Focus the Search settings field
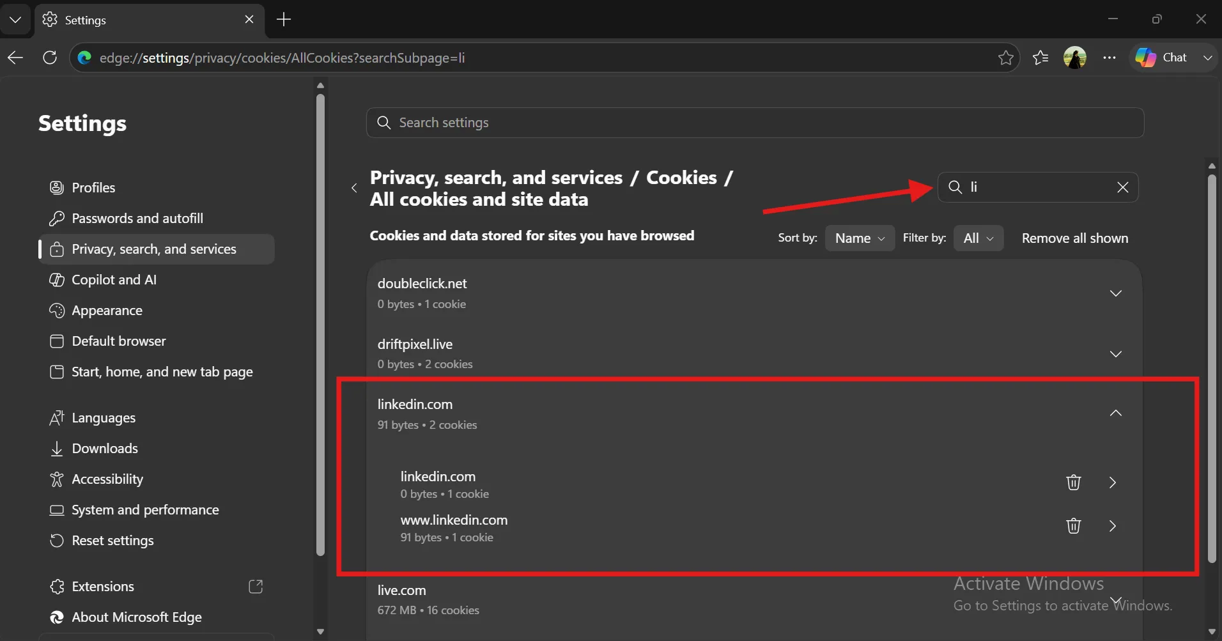 point(755,123)
